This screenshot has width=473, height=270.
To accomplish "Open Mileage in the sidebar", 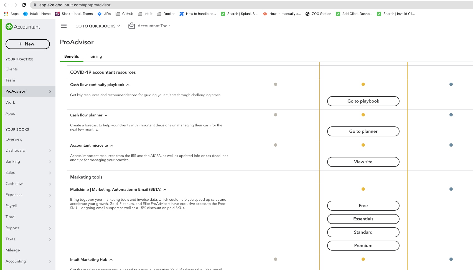I will click(x=13, y=250).
